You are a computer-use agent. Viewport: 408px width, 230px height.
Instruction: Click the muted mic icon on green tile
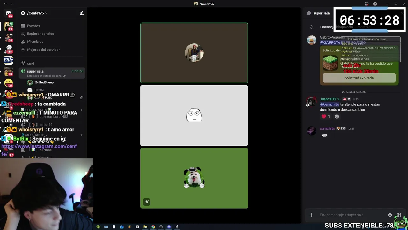click(147, 202)
